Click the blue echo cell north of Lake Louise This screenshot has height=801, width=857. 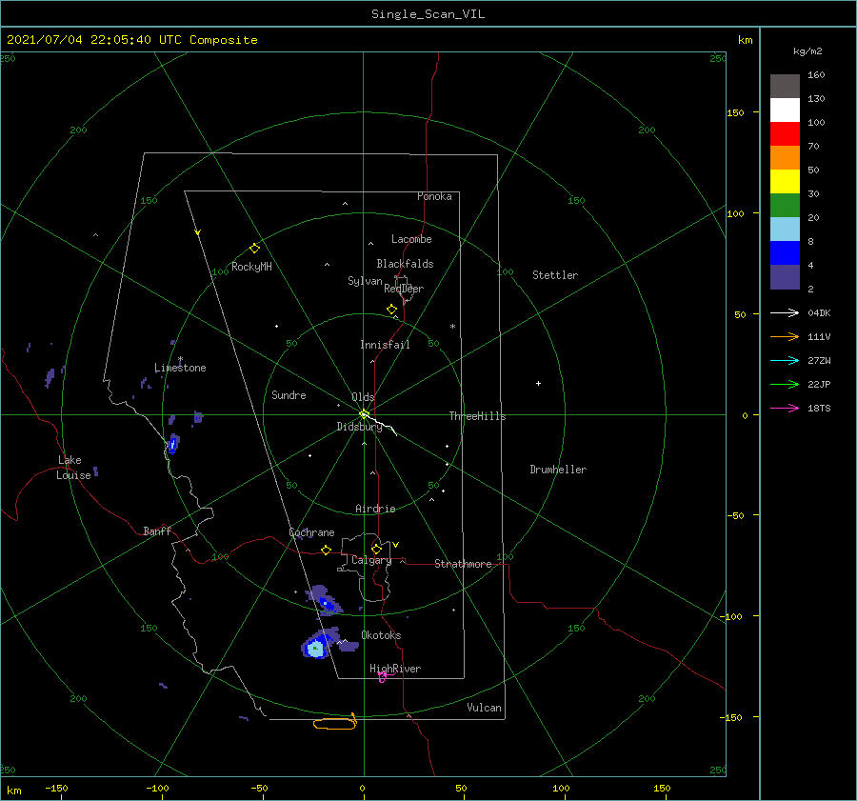coord(173,444)
